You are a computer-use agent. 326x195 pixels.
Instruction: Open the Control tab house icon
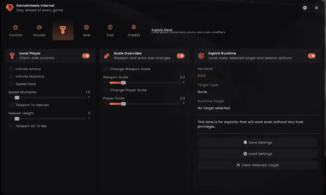tap(15, 27)
